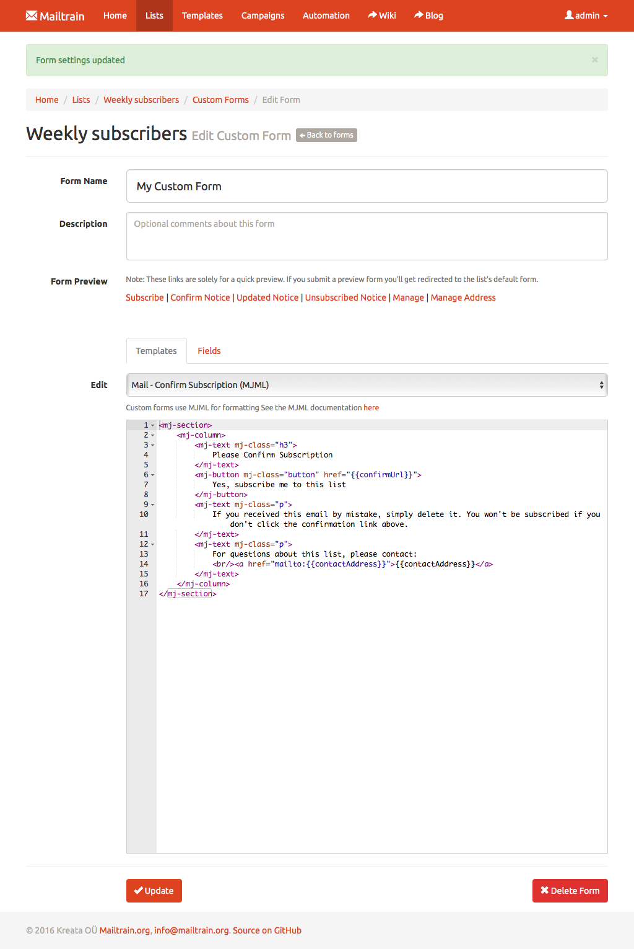Toggle fold arrow at line 6 mj-button
The image size is (634, 949).
pyautogui.click(x=153, y=475)
